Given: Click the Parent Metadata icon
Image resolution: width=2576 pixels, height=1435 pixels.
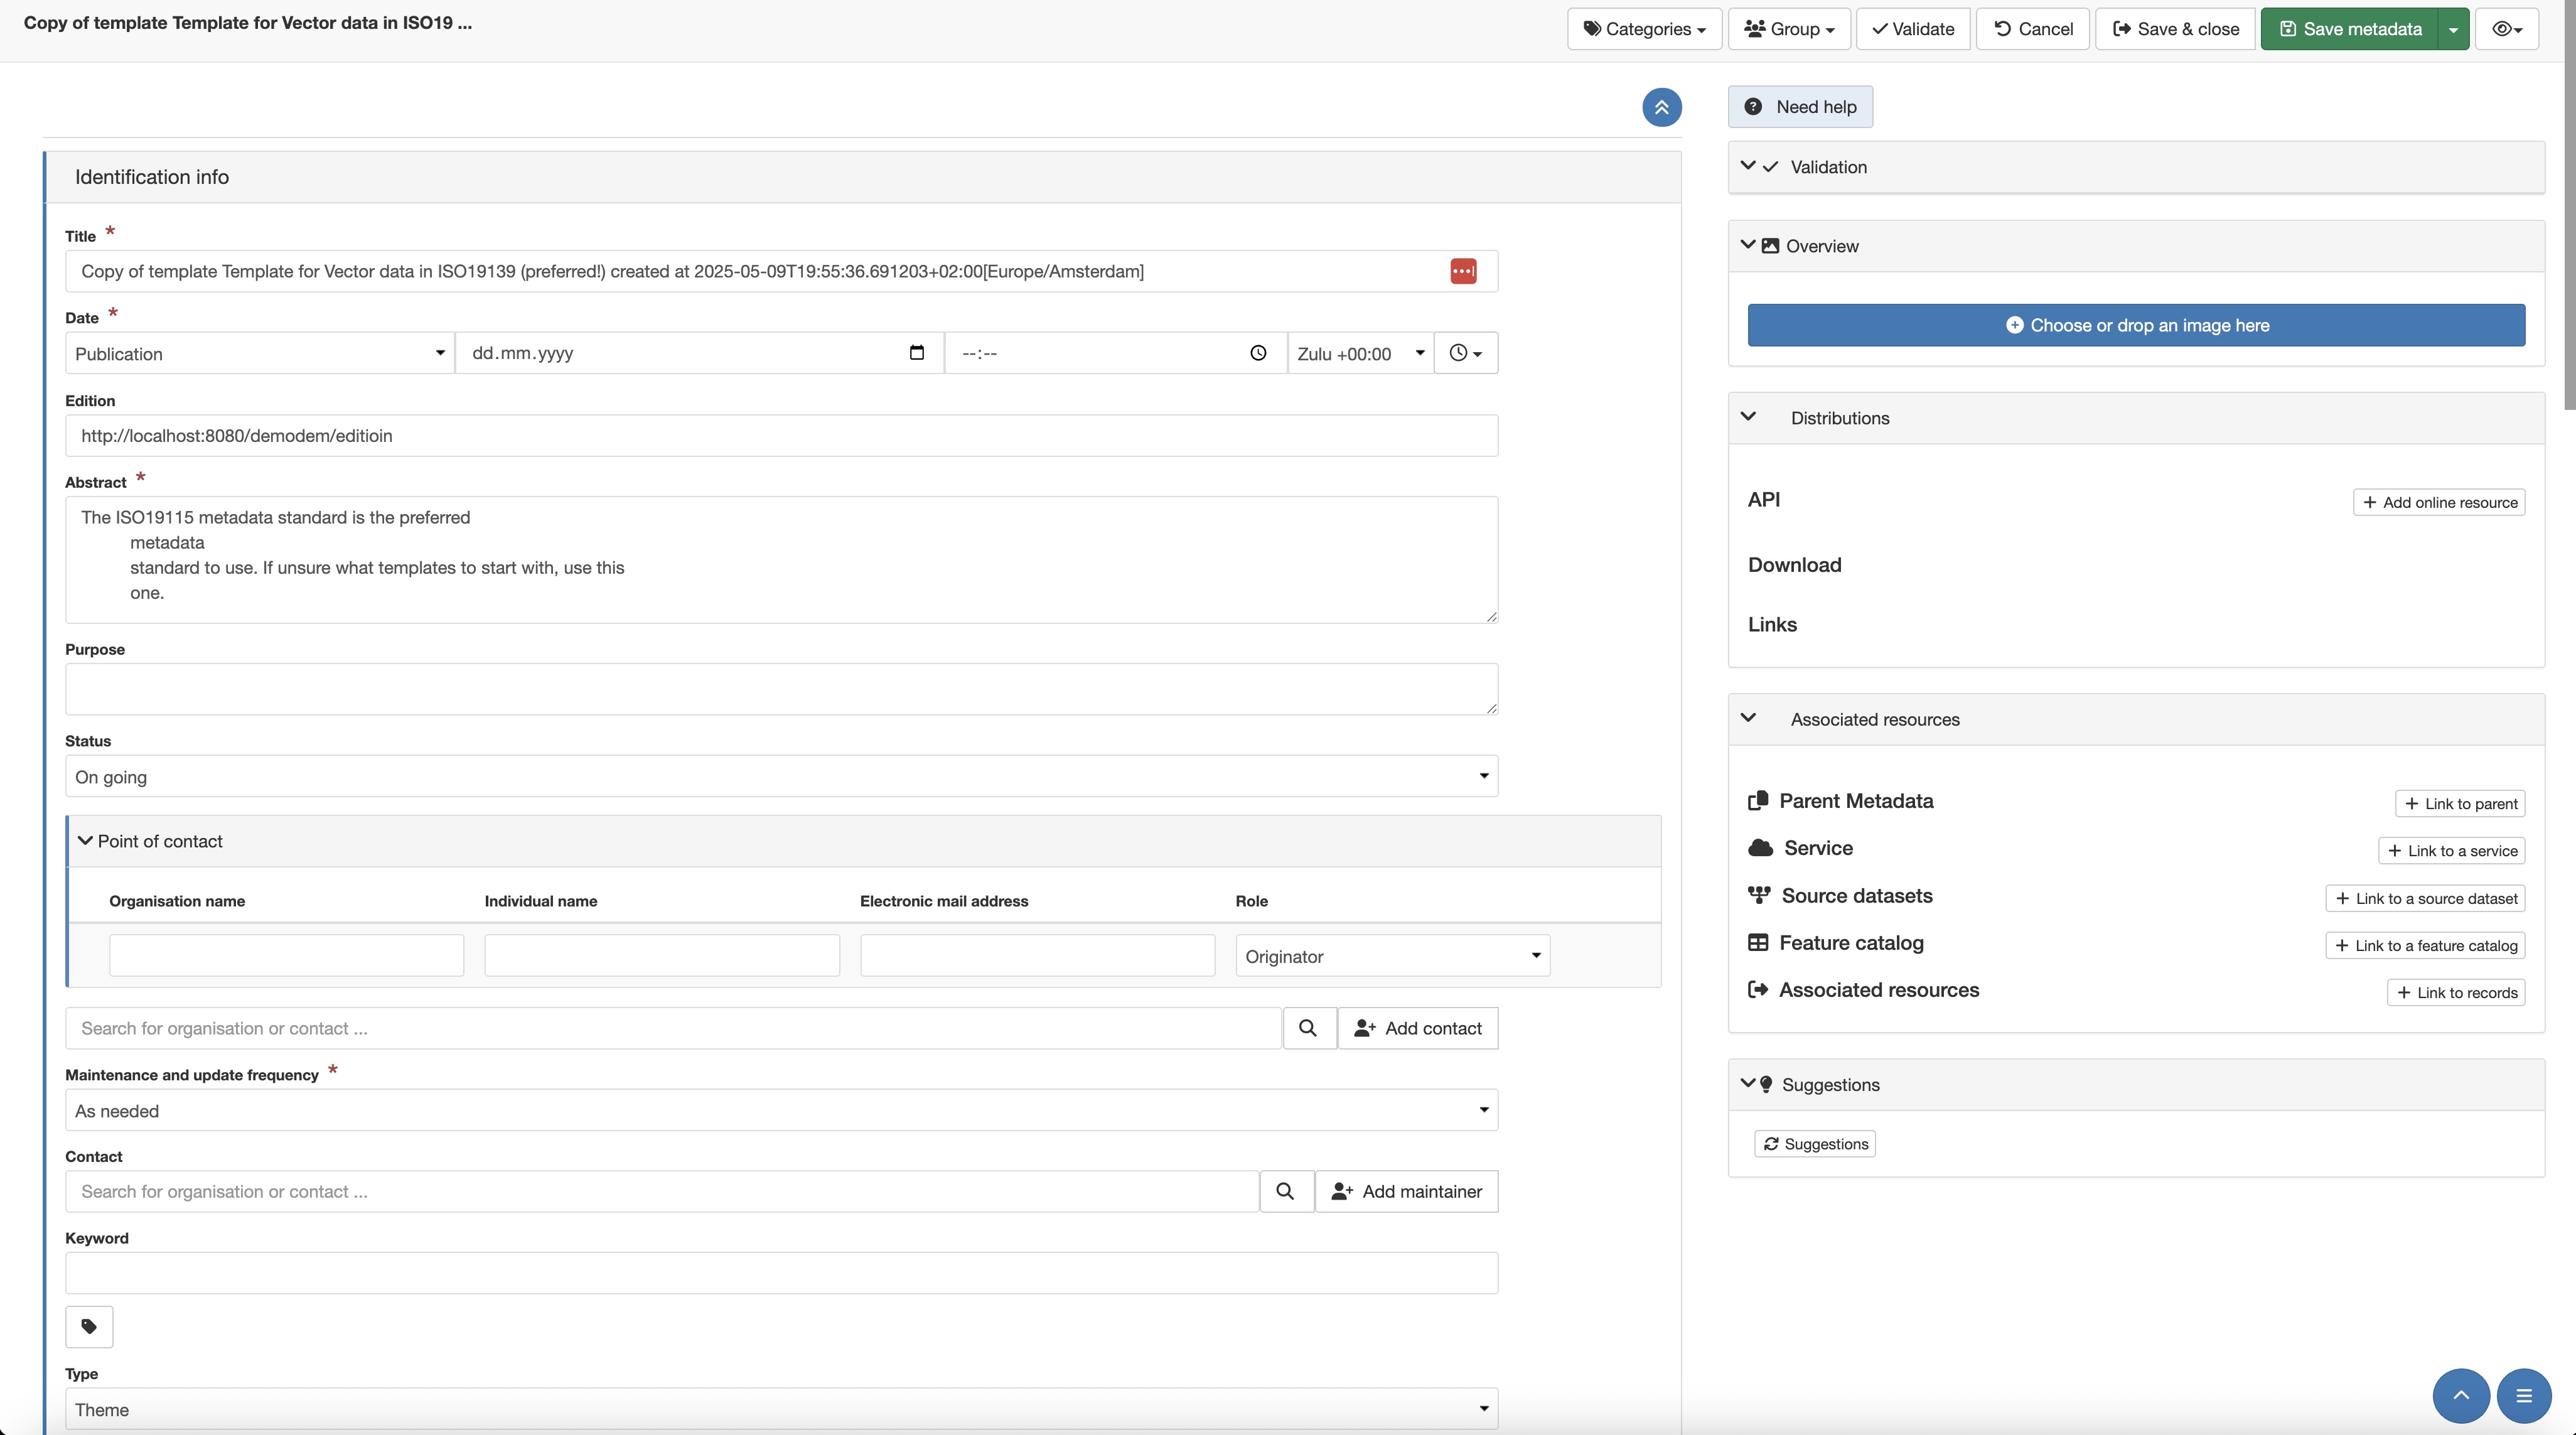Looking at the screenshot, I should 1758,801.
